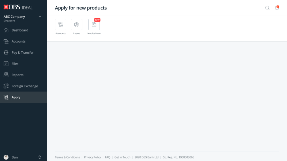Screen dimensions: 287x161
Task: Click Dan's profile avatar
Action: 6,157
